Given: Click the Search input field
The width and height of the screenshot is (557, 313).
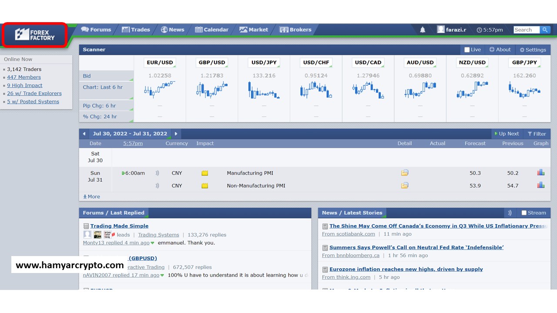Looking at the screenshot, I should (x=526, y=30).
